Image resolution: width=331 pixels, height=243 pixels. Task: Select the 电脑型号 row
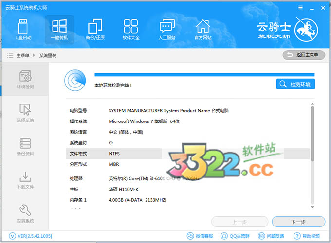(x=188, y=111)
